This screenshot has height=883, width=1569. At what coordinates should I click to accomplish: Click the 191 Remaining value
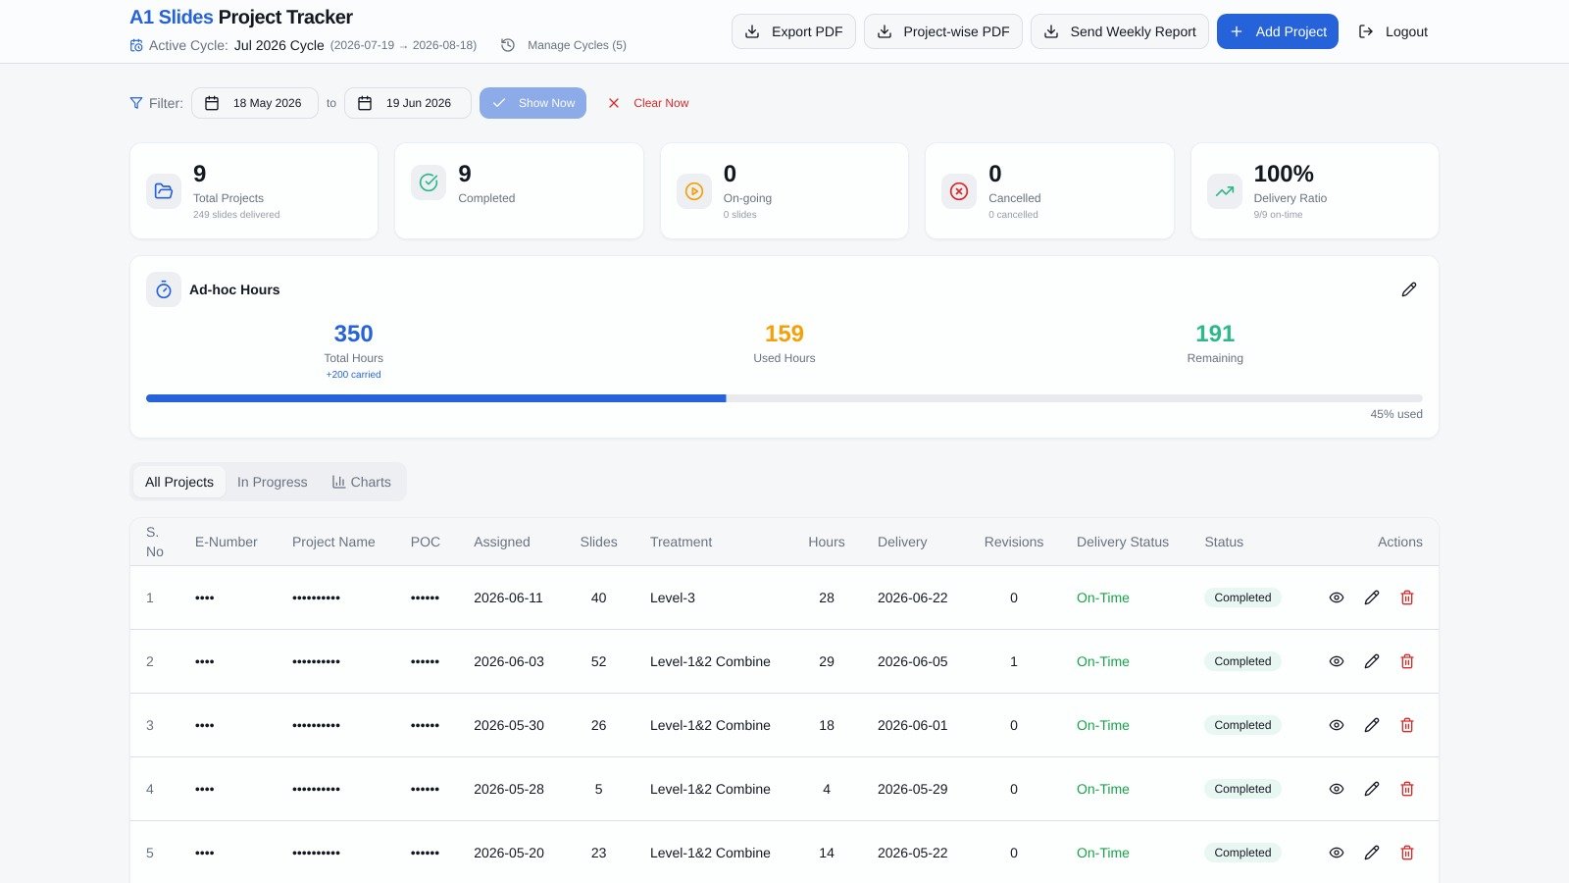coord(1215,334)
